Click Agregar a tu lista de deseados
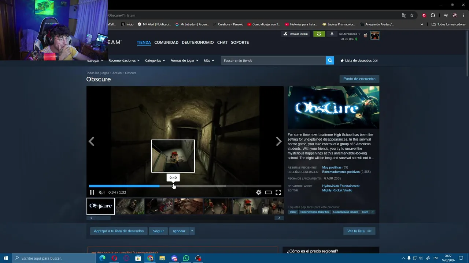469x263 pixels. (119, 231)
